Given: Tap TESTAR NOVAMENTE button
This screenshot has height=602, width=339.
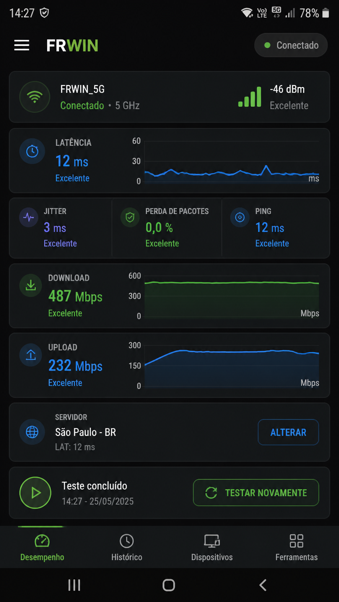Looking at the screenshot, I should (x=256, y=492).
